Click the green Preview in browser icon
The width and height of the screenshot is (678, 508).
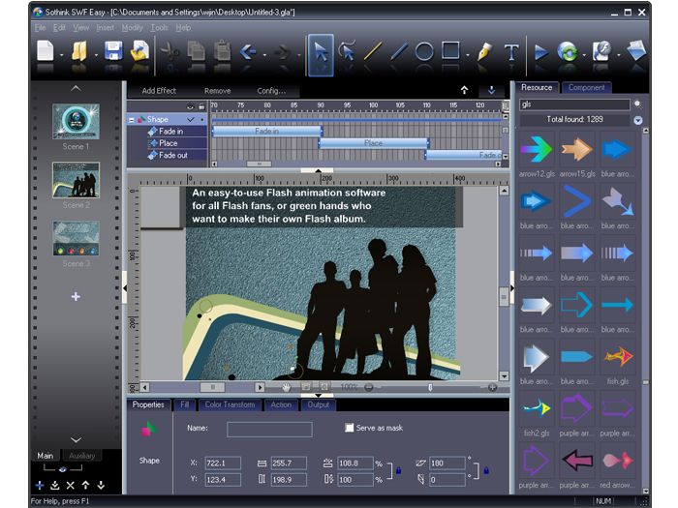(x=568, y=52)
